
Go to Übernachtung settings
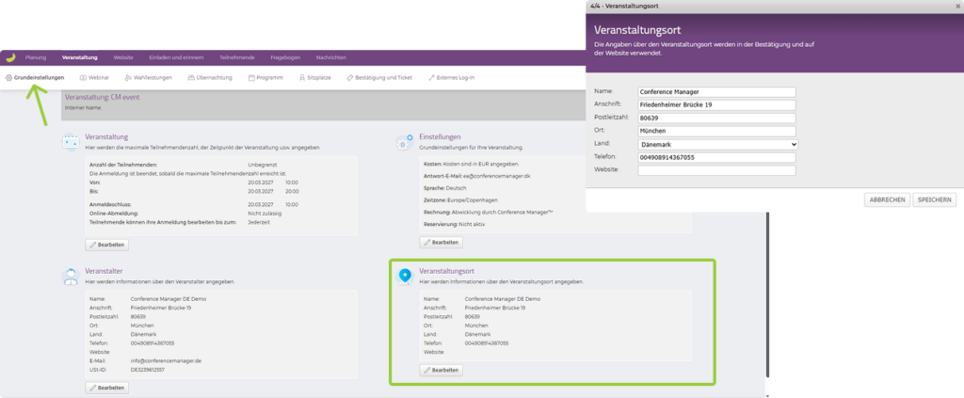tap(212, 77)
